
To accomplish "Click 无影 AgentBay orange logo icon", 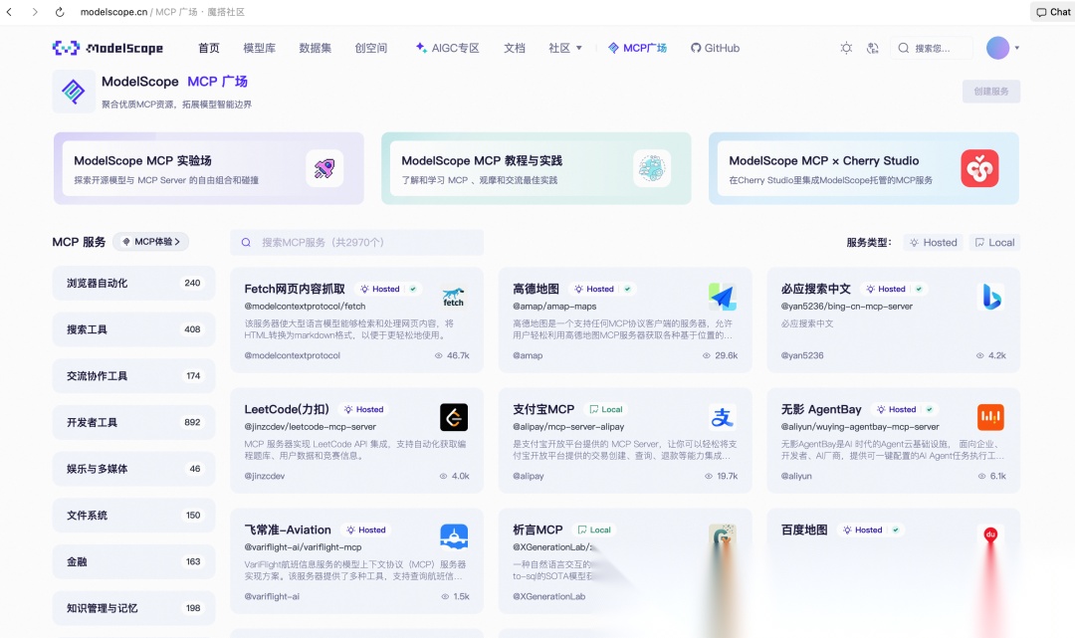I will click(x=990, y=417).
